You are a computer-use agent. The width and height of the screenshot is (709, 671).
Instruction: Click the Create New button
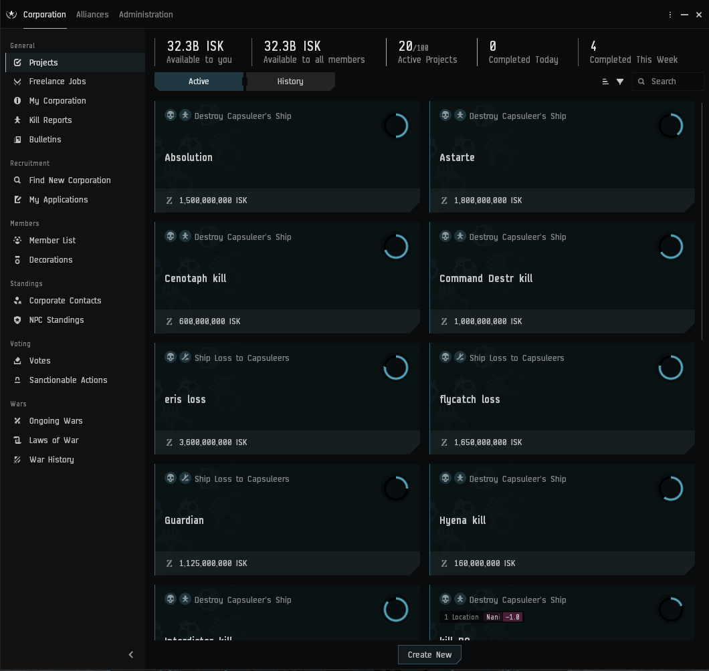tap(429, 655)
